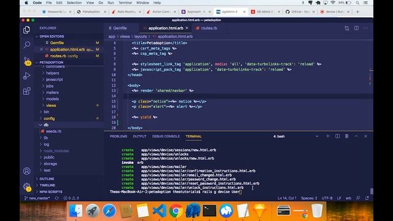Click the sync changes icon in status bar
Viewport: 393px width, 221px height.
56,198
